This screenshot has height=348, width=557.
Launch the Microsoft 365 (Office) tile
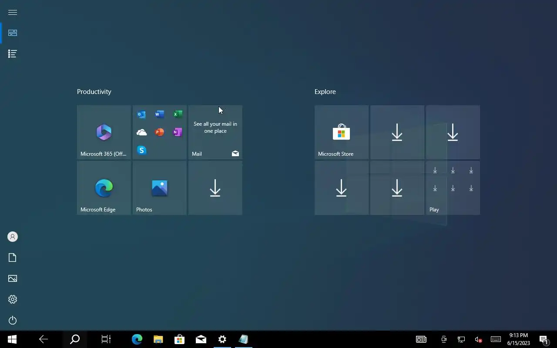click(104, 132)
